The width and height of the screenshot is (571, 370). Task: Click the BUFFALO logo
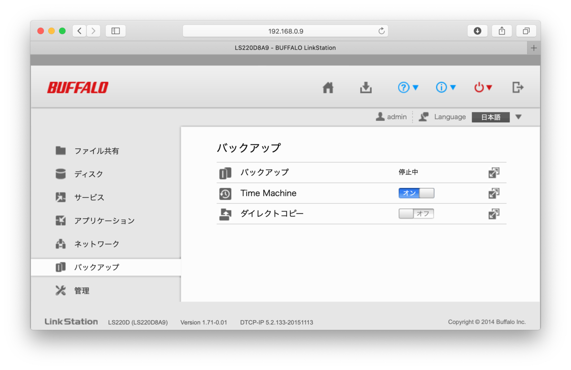click(78, 88)
